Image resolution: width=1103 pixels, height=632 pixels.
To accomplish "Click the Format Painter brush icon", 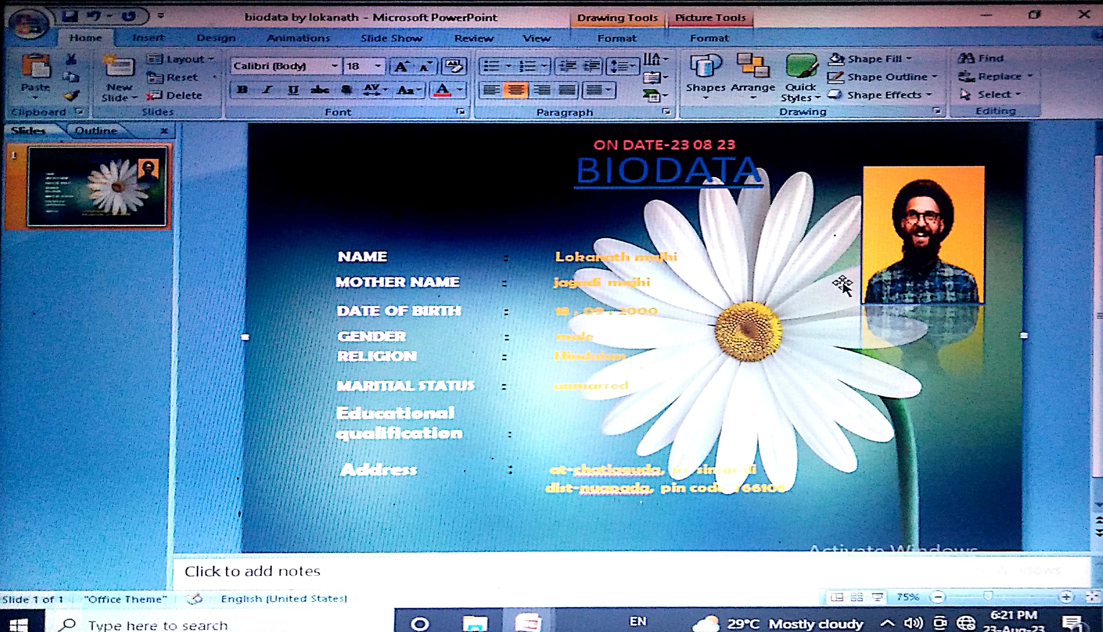I will pos(71,96).
